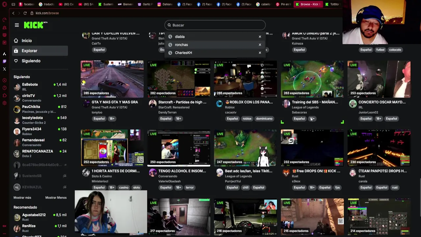
Task: Click the search magnifier icon in Buscar
Action: point(169,25)
